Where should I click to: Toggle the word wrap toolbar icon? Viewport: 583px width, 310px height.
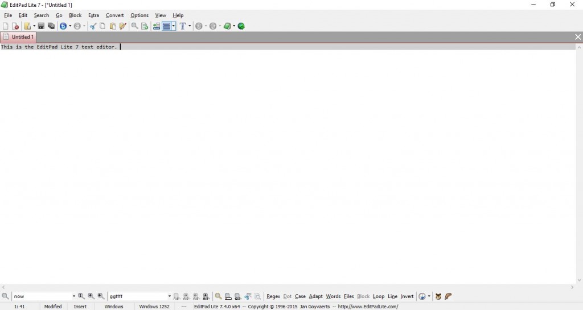(x=167, y=26)
